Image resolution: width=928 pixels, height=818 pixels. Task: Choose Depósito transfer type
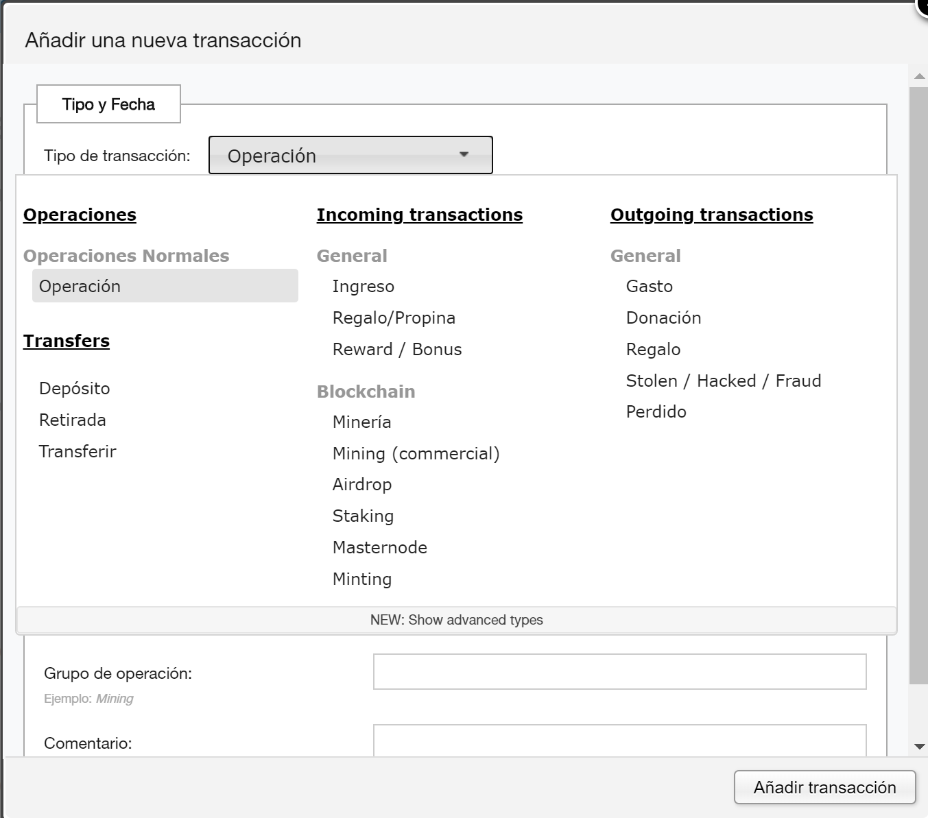coord(75,389)
